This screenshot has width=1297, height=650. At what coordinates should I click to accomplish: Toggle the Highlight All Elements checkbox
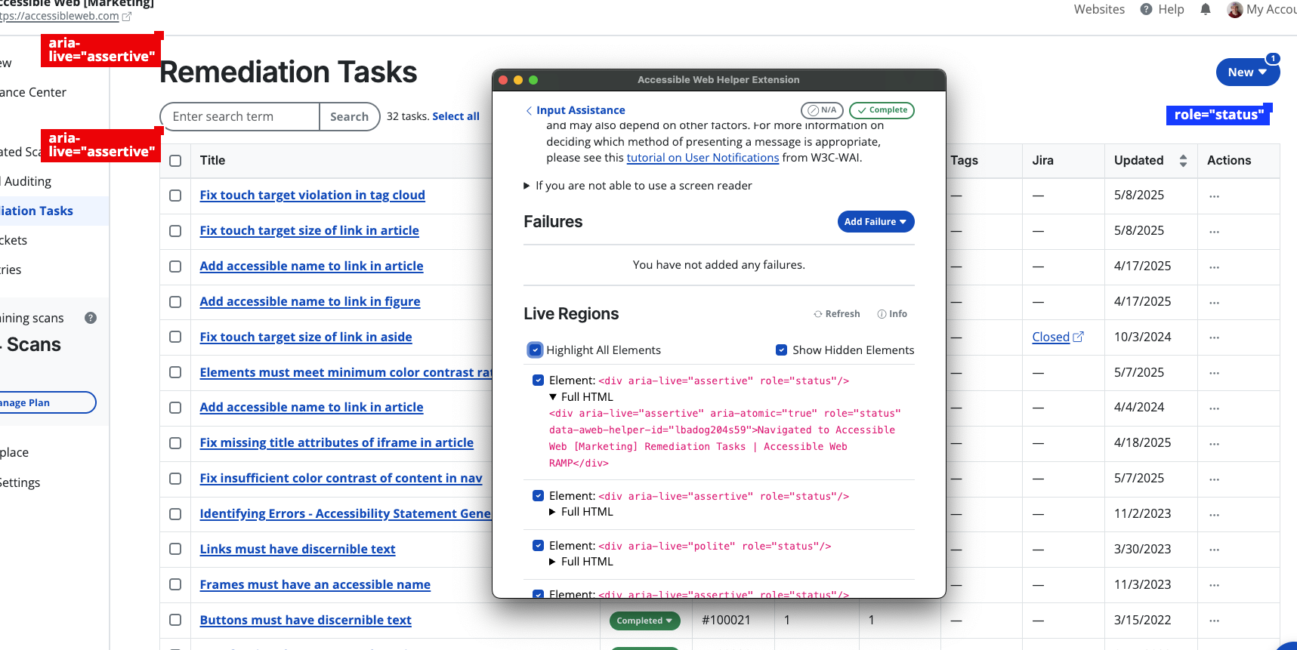535,350
